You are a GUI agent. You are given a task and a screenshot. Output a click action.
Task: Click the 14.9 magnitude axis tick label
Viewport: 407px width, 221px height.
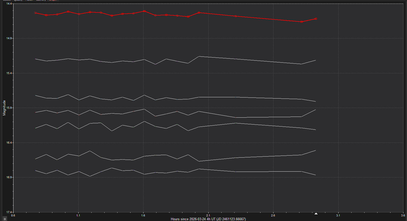[x=9, y=38]
